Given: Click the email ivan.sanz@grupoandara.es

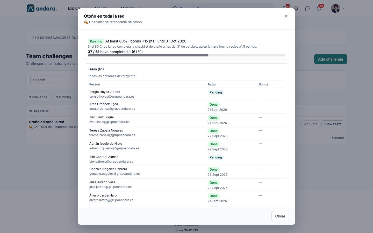Looking at the screenshot, I should click(109, 122).
